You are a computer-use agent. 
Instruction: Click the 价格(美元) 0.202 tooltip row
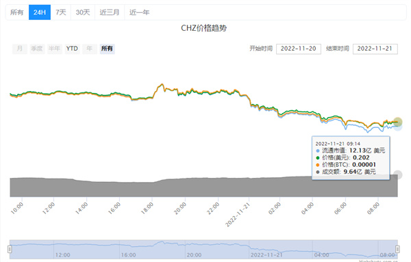tap(343, 157)
